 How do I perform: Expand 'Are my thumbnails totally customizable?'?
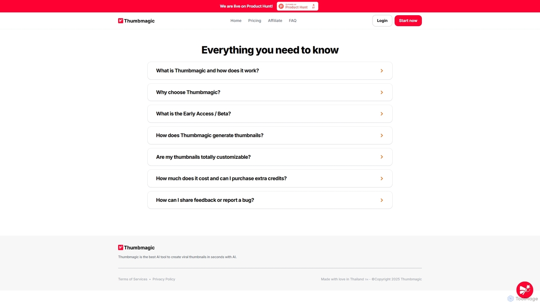click(x=270, y=157)
